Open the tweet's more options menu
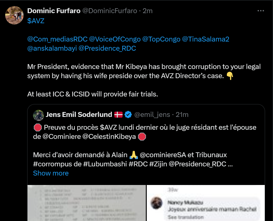Screen dimensions: 273x221 (260, 11)
